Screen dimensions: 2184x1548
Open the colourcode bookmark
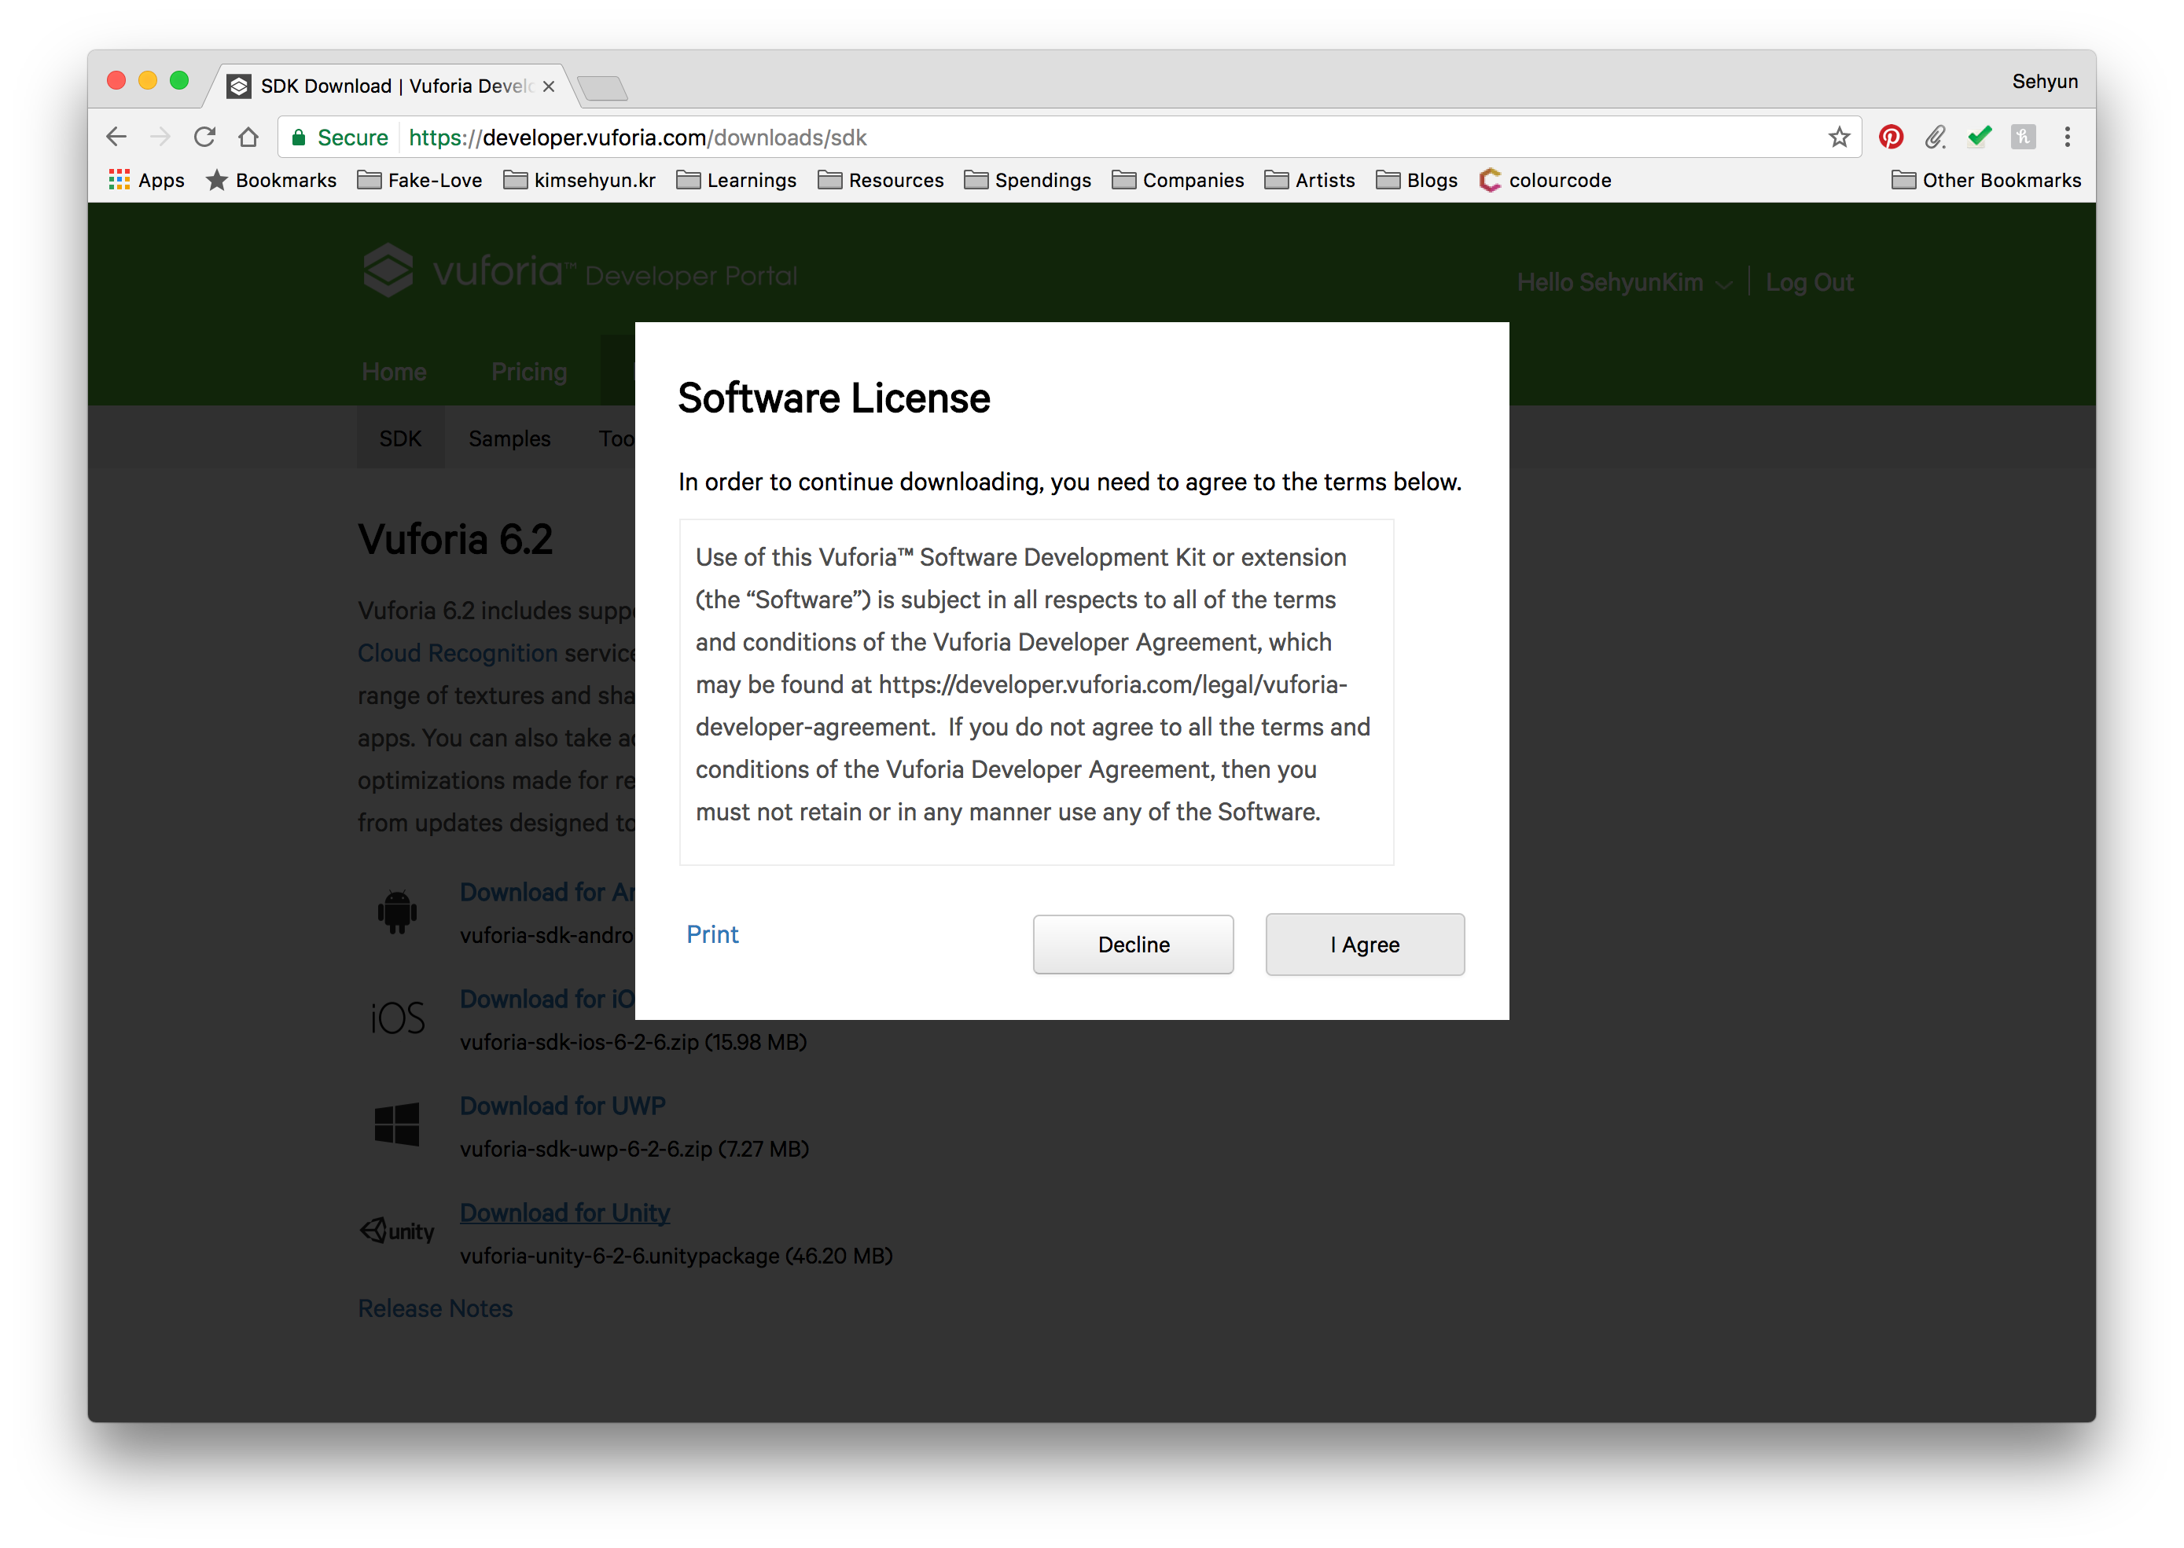(1545, 180)
